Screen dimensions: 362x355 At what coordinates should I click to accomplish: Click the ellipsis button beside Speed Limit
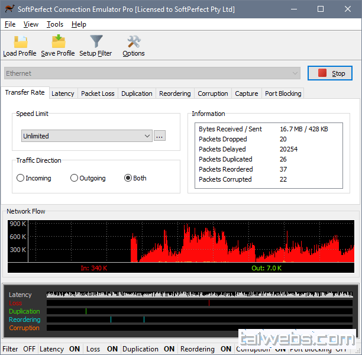[x=159, y=136]
